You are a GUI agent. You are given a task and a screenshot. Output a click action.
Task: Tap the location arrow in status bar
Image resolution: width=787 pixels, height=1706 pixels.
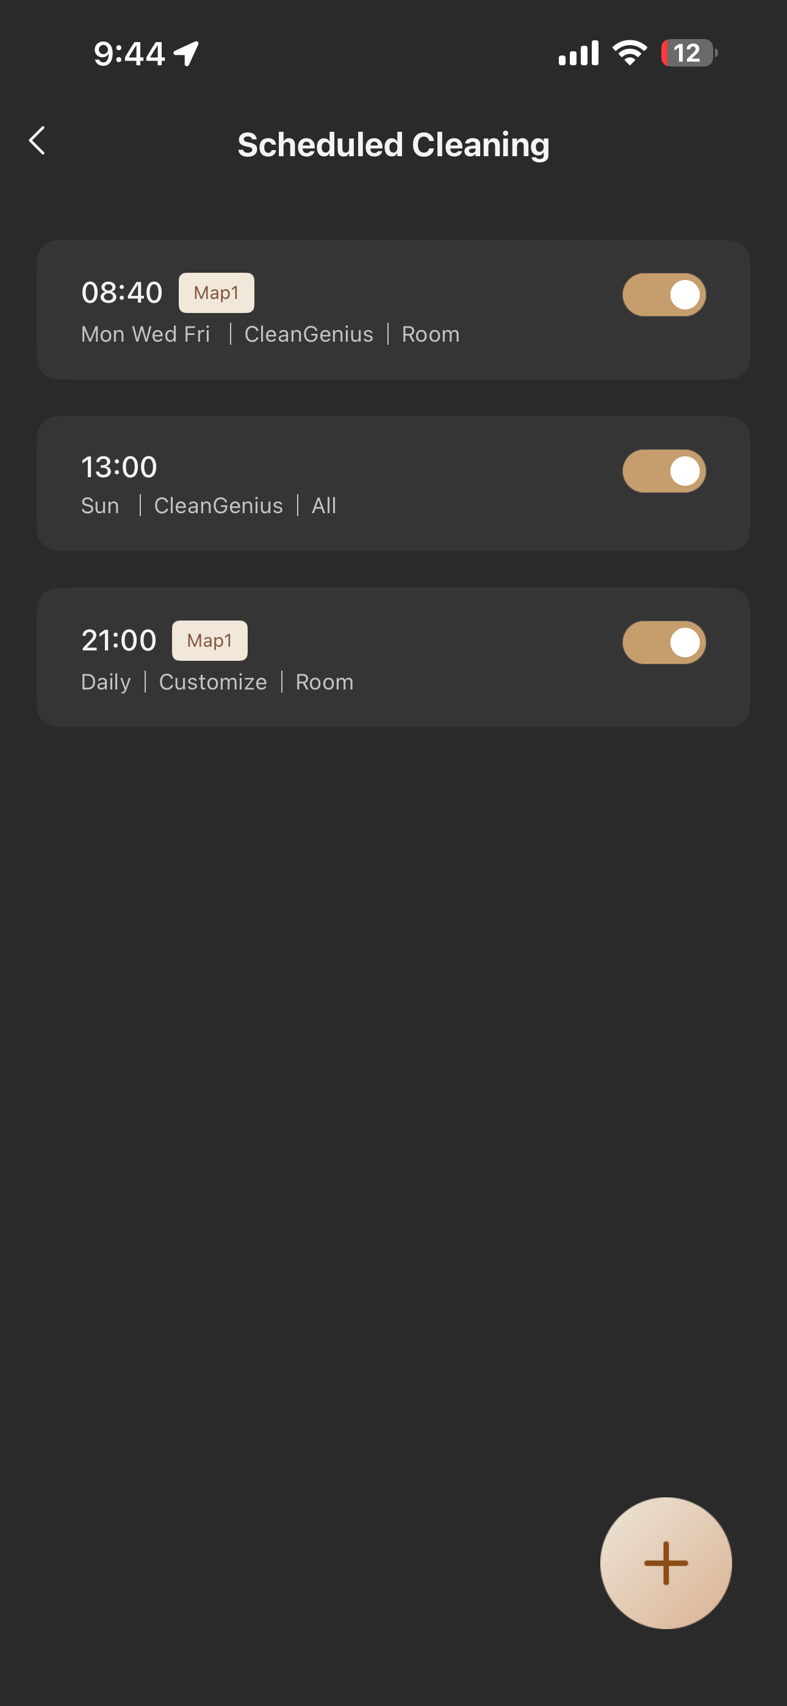tap(186, 53)
